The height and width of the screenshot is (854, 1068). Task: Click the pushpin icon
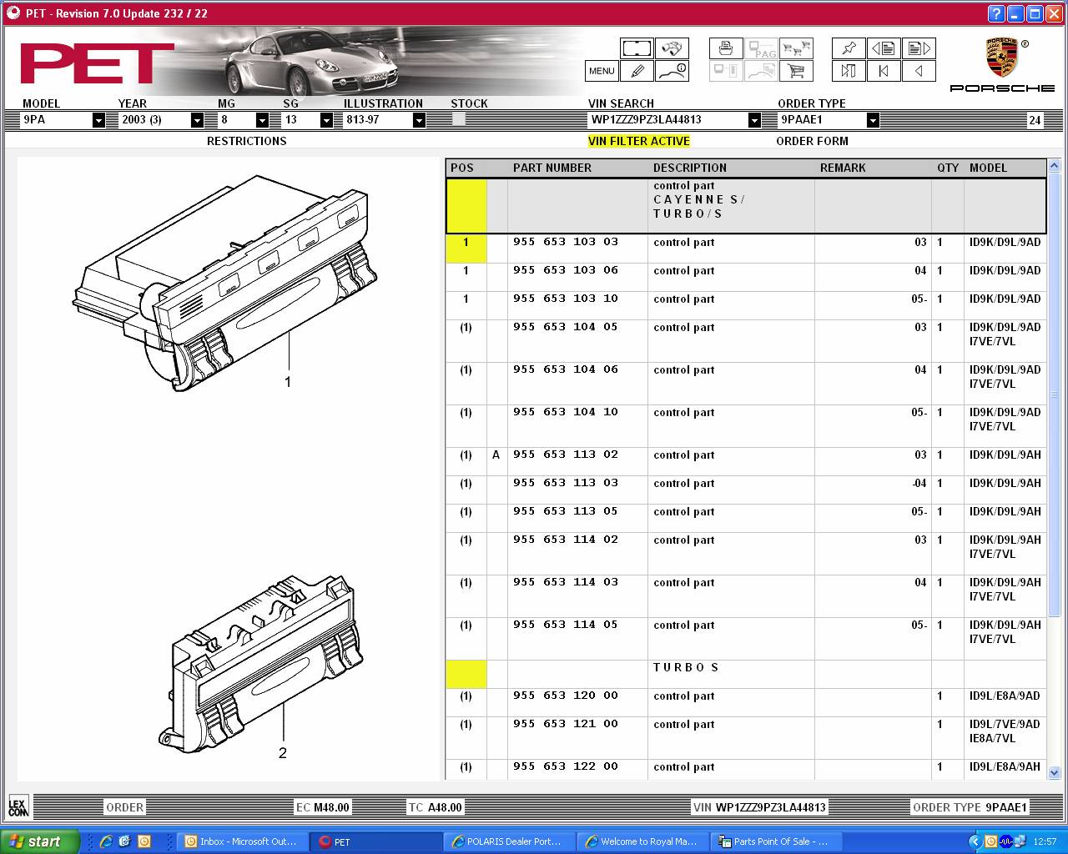coord(849,48)
